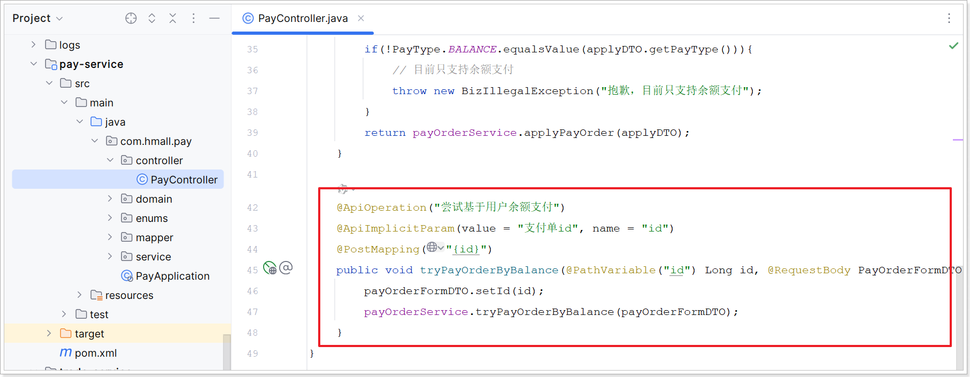Click the java source folder icon

coord(96,122)
